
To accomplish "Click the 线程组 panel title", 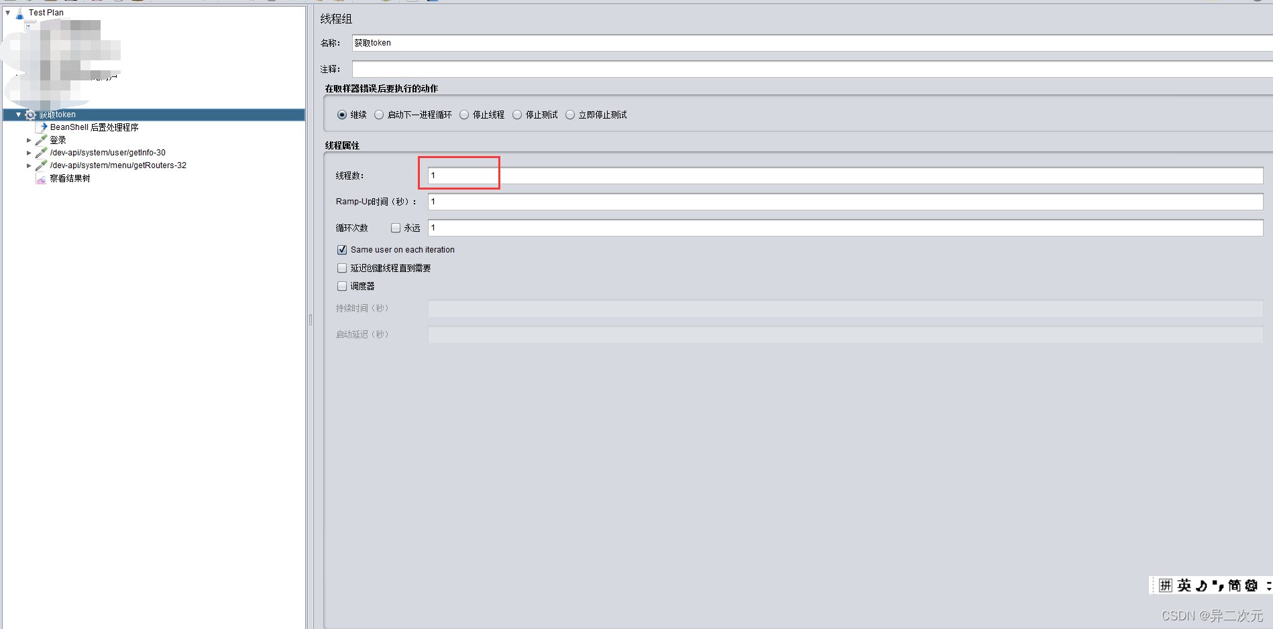I will pos(336,19).
